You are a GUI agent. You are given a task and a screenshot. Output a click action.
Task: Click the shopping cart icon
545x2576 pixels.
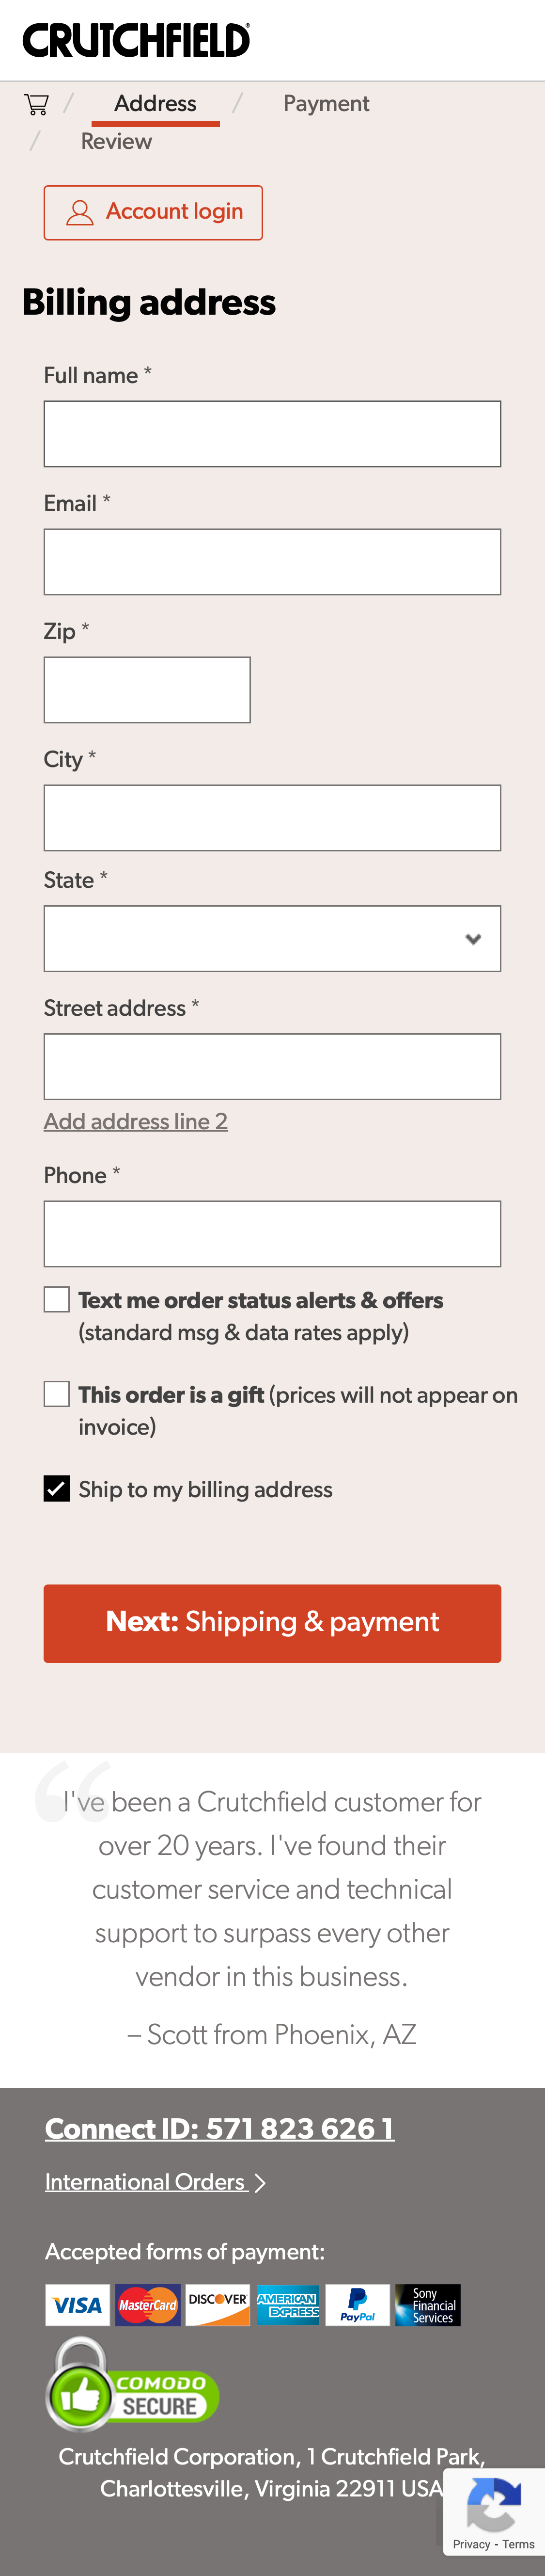click(x=36, y=104)
